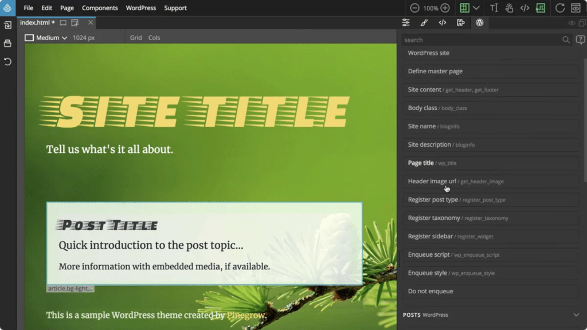Click the Pinegrow link in the sample text
Screen dimensions: 587x330
(245, 315)
